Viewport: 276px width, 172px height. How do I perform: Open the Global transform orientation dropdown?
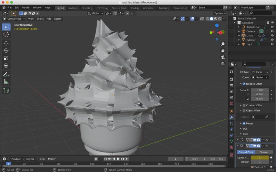[x=96, y=13]
